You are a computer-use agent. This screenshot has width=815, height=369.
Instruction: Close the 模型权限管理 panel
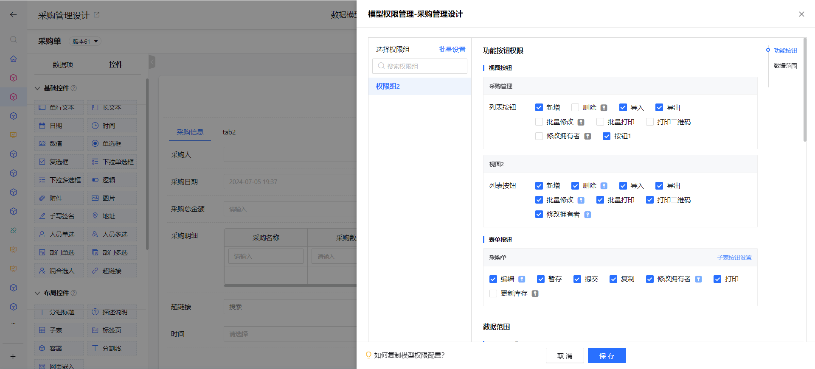coord(801,14)
